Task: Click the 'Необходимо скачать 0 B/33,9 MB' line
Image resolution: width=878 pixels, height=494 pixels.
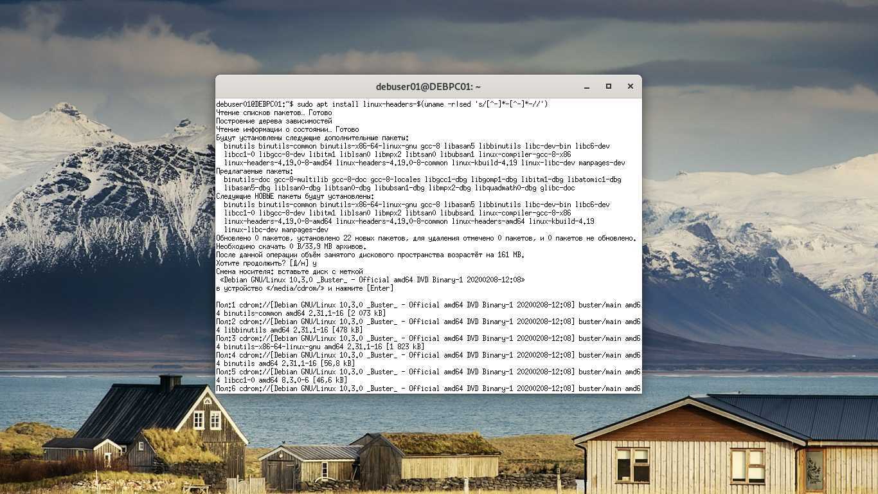Action: pos(291,246)
